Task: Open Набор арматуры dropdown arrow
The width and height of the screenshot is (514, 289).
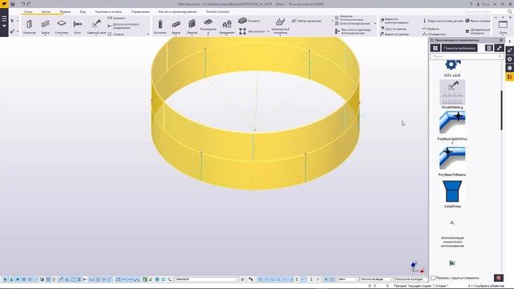Action: pyautogui.click(x=332, y=21)
